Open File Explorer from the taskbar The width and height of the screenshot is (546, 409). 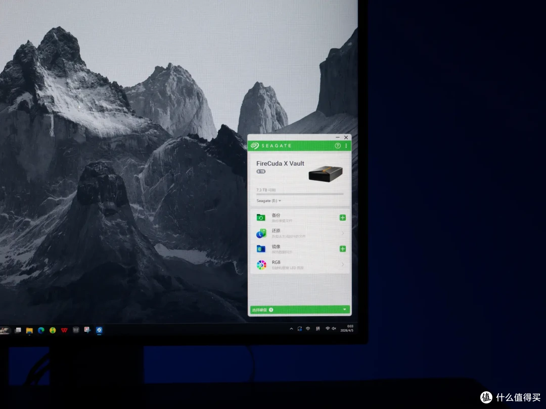[x=29, y=330]
